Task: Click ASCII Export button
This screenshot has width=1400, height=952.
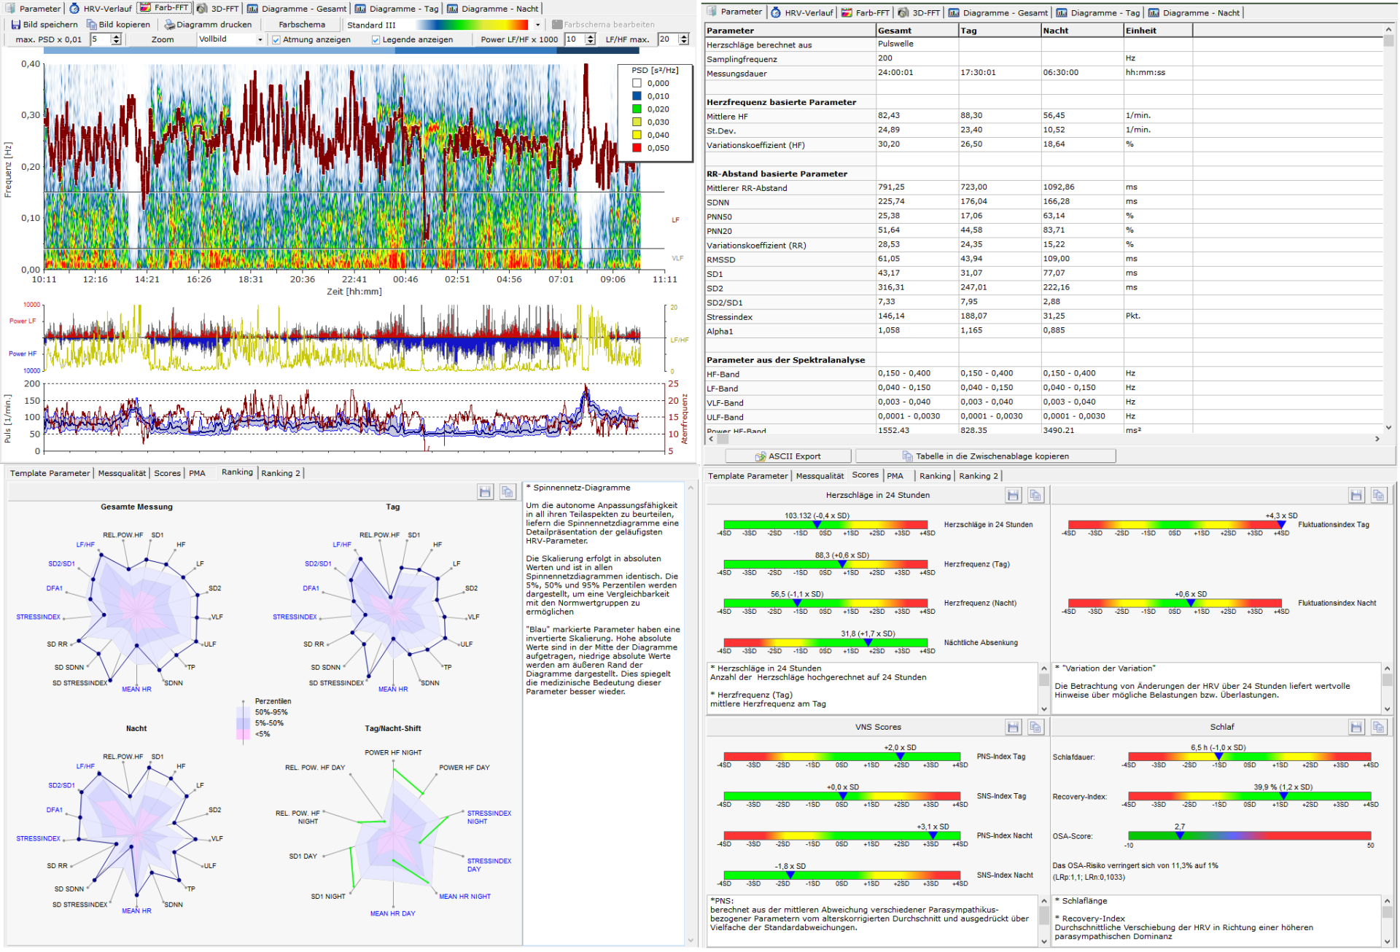Action: click(x=787, y=456)
